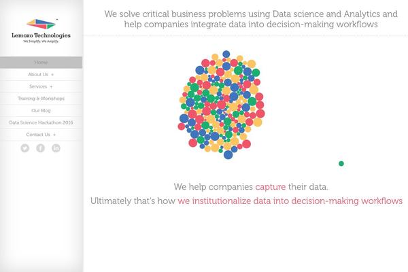Open the Contact Us menu item
This screenshot has width=408, height=272.
click(x=37, y=135)
